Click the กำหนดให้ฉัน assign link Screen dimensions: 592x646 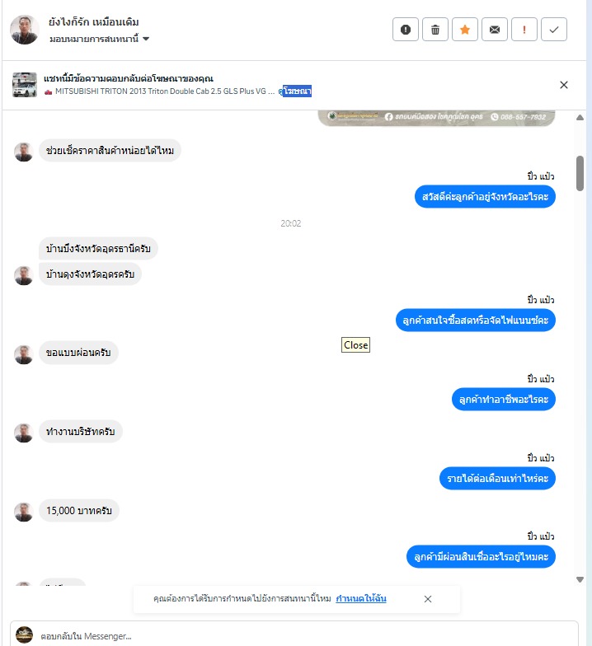point(361,598)
